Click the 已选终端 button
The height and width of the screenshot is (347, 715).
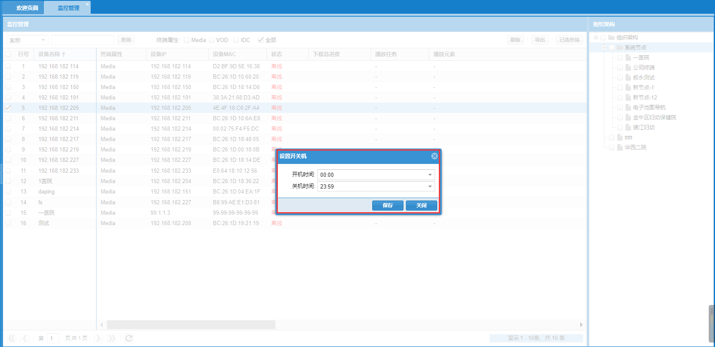[569, 40]
